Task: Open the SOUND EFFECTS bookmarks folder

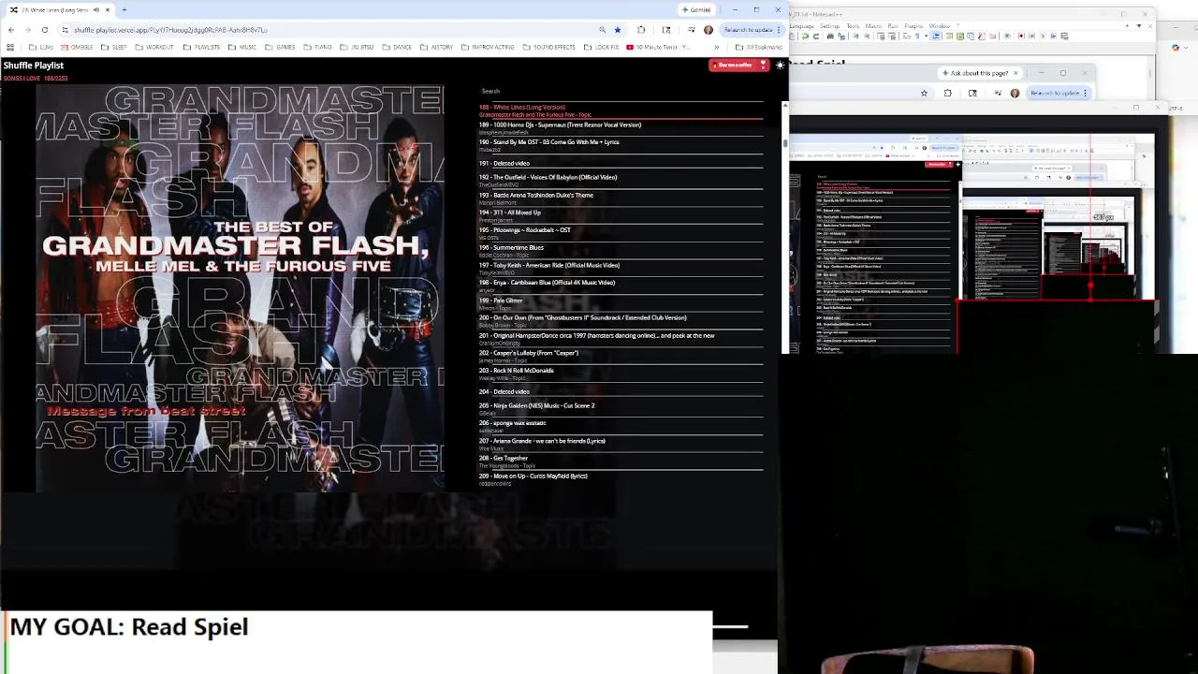Action: (x=548, y=47)
